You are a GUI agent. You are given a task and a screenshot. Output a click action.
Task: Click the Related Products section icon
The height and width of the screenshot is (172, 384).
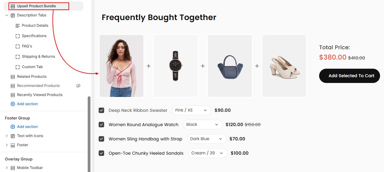(13, 77)
